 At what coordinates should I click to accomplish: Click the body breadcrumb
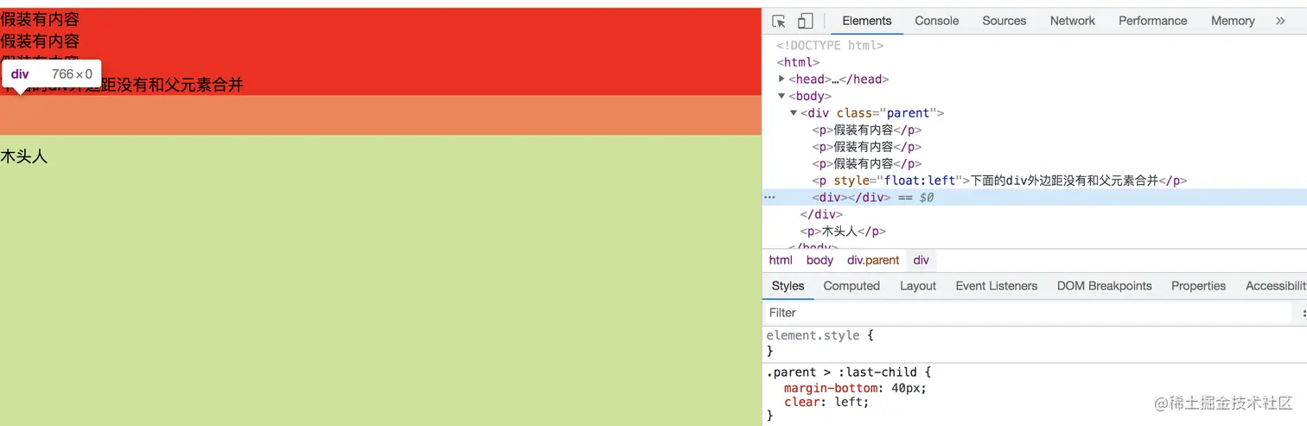coord(819,260)
